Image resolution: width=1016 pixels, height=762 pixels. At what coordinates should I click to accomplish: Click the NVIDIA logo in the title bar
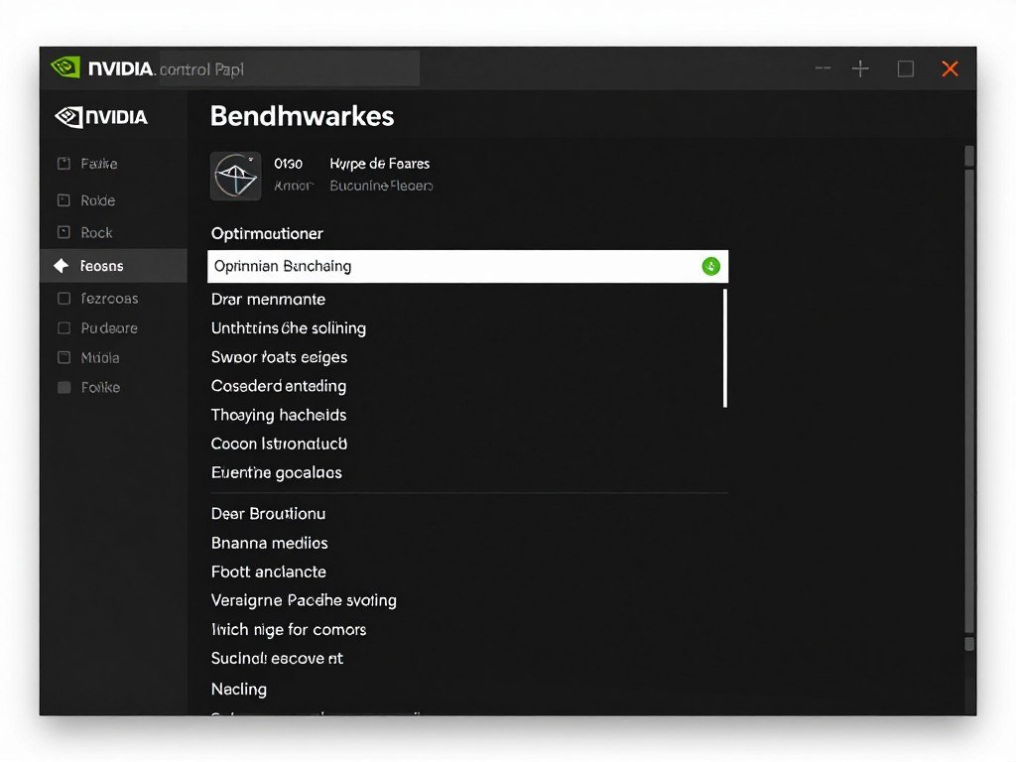coord(66,66)
